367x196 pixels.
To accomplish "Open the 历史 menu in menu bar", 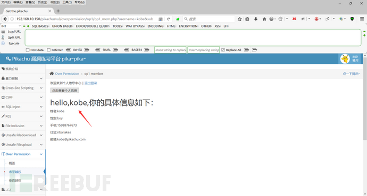I will [x=43, y=2].
